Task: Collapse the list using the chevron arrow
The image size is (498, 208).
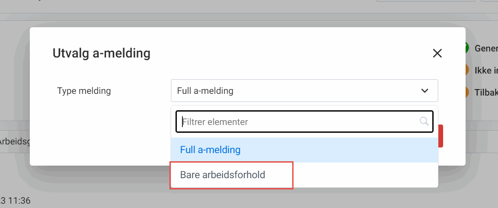Action: [x=425, y=91]
